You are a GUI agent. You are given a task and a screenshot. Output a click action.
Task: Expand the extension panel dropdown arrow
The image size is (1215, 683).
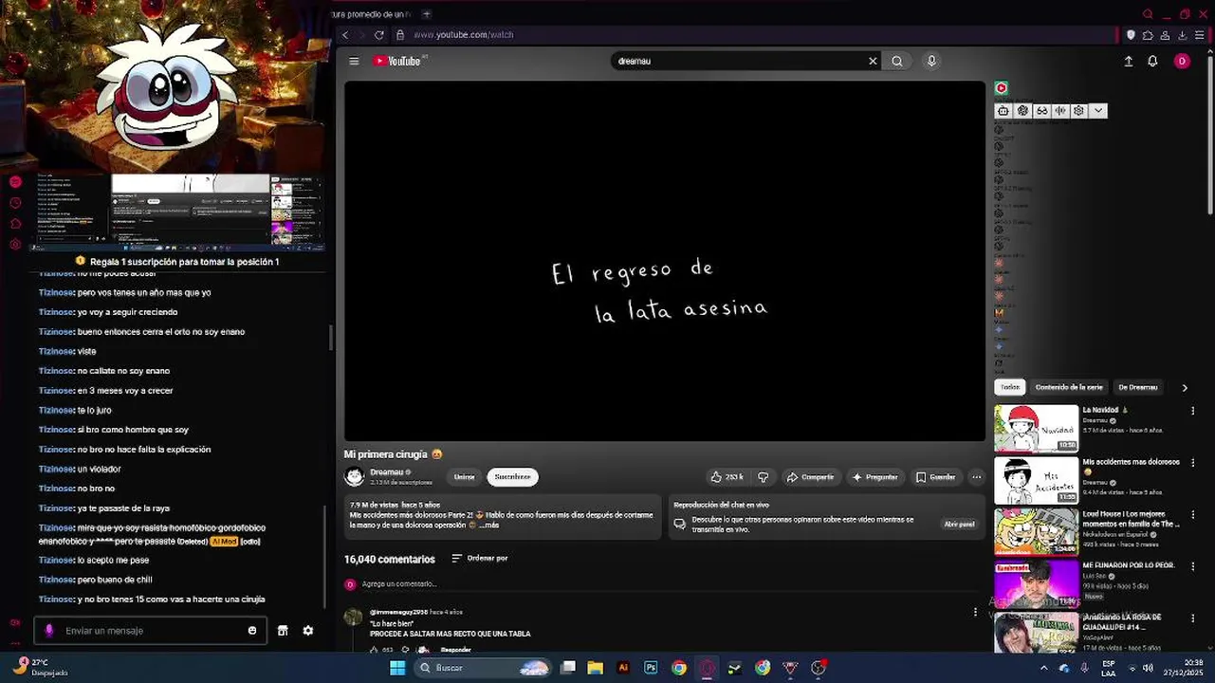(1098, 111)
